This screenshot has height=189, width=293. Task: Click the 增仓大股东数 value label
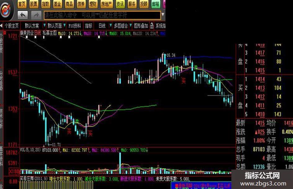point(66,179)
